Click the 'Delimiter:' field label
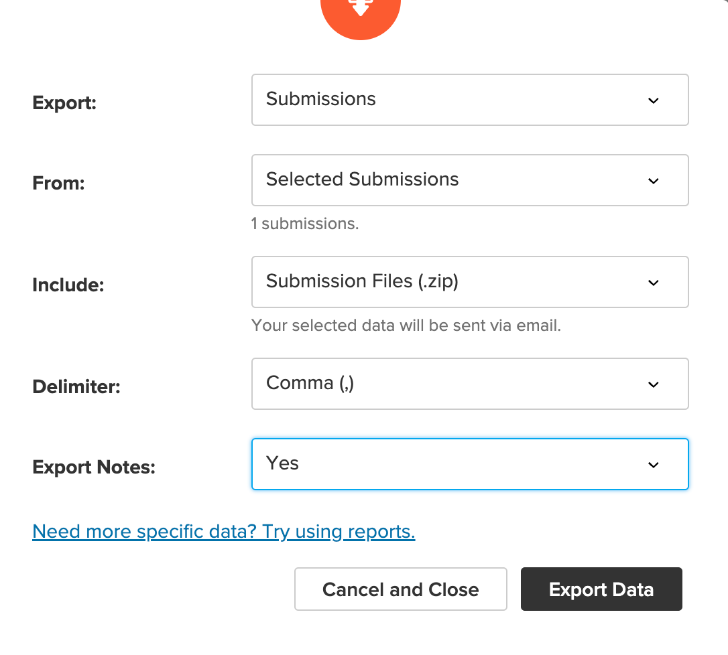The width and height of the screenshot is (728, 655). (76, 386)
